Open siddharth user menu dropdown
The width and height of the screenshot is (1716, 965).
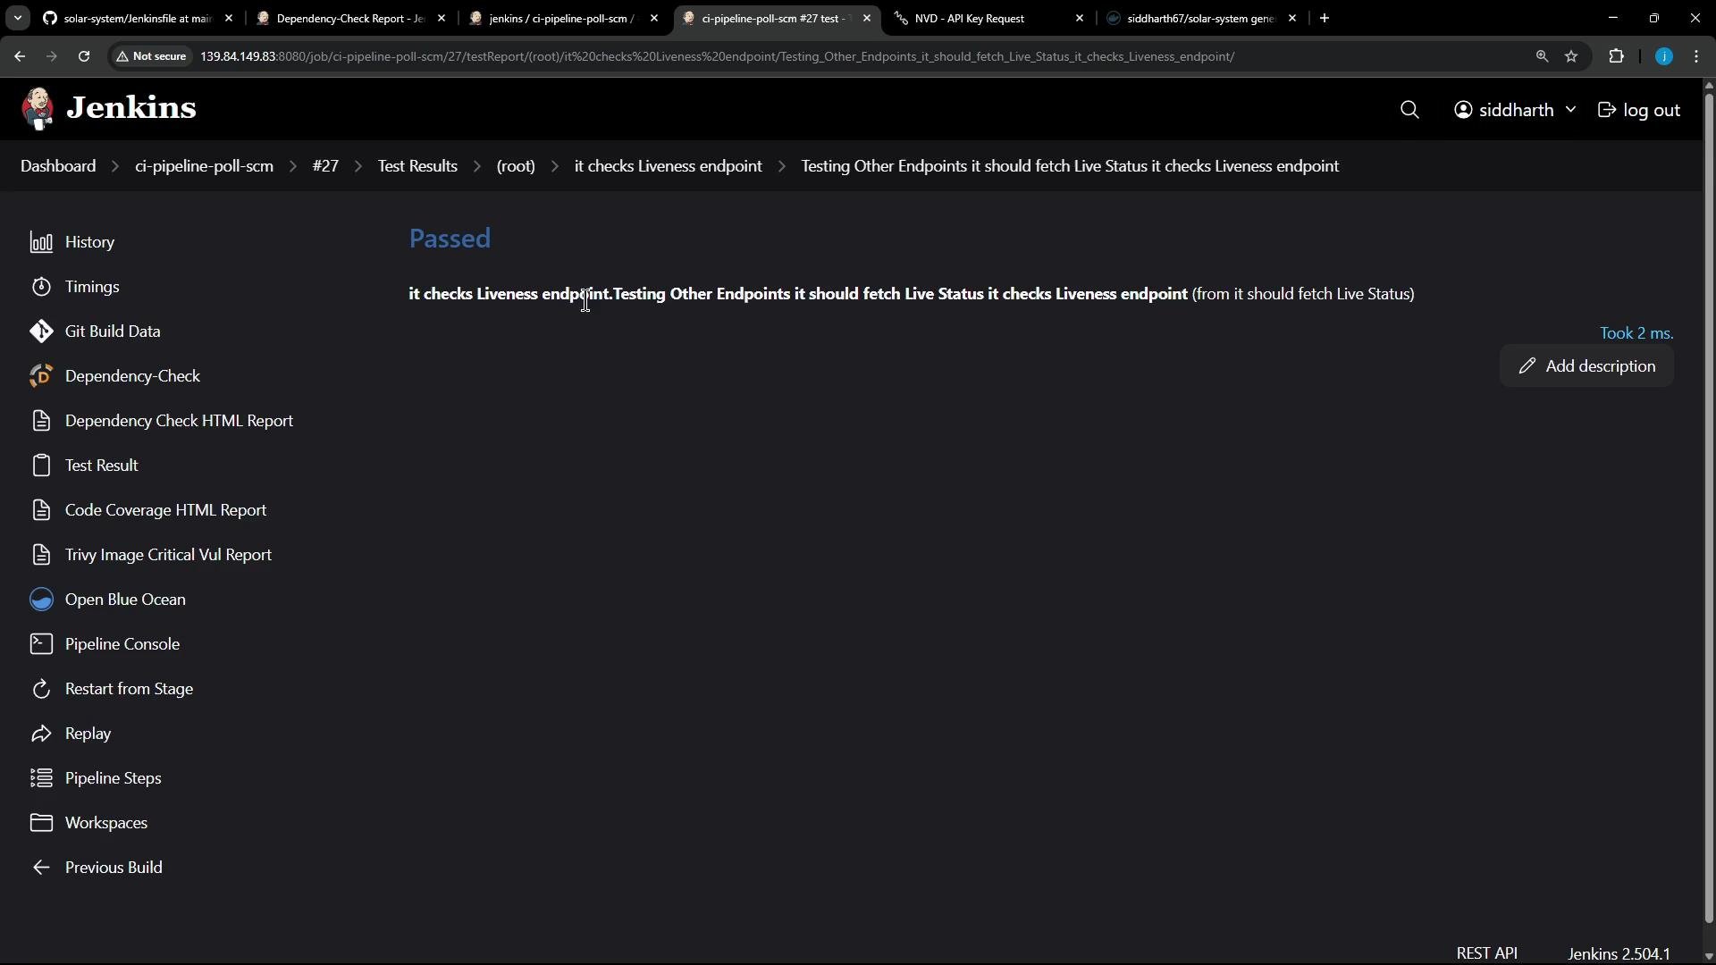(x=1515, y=110)
